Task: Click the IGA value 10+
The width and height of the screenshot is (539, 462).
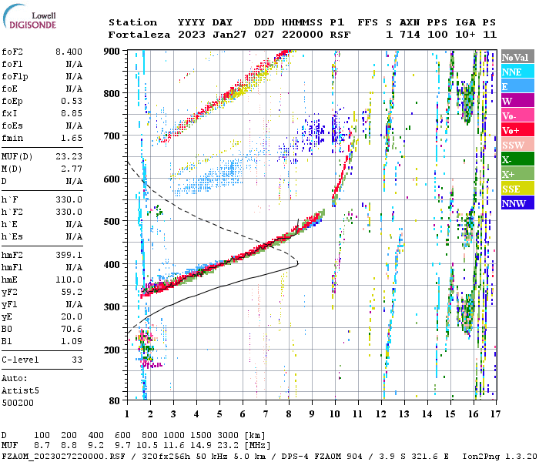Action: [465, 35]
